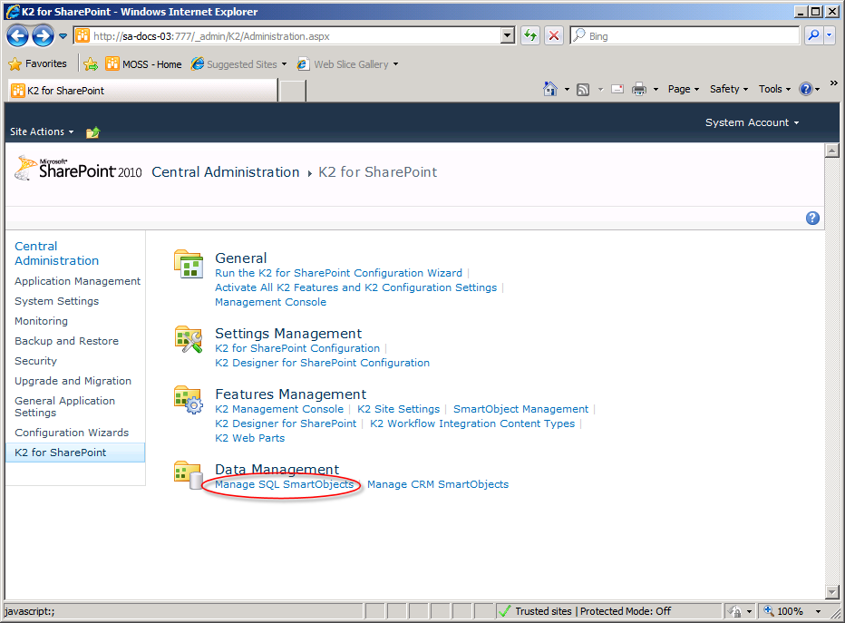Click the Settings Management tools icon

coord(188,339)
